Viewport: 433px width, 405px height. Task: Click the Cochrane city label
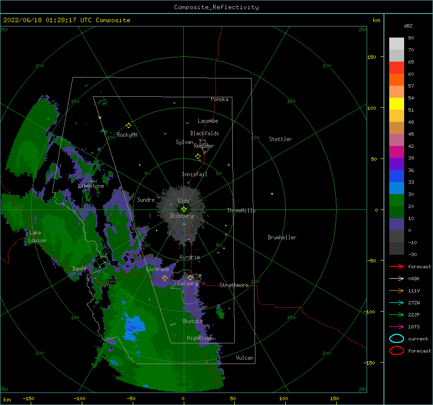[x=157, y=269]
